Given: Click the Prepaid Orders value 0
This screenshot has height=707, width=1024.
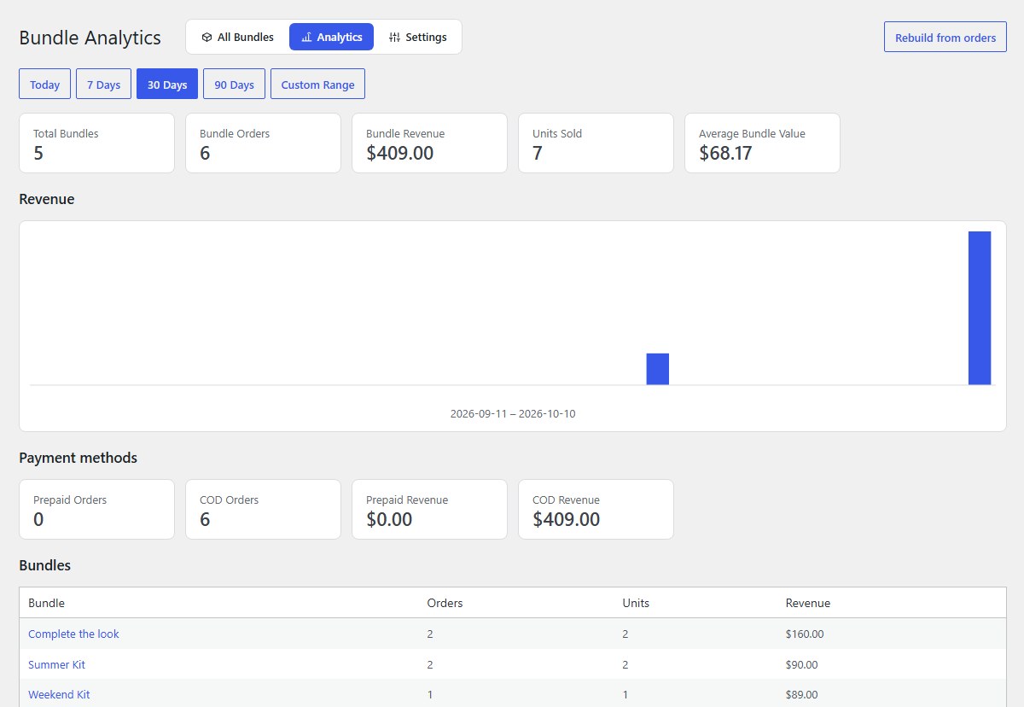Looking at the screenshot, I should click(38, 519).
